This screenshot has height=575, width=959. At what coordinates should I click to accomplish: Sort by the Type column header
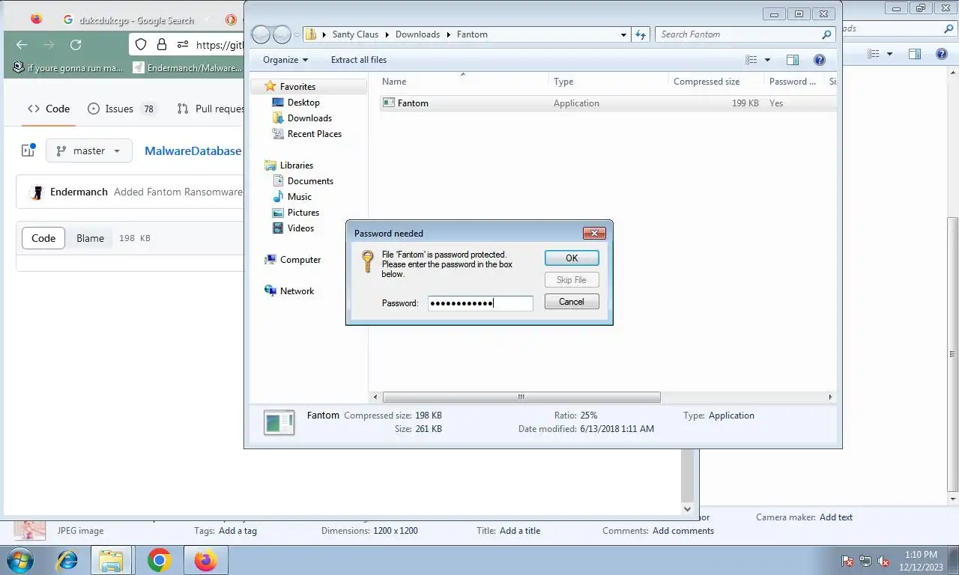(x=563, y=82)
